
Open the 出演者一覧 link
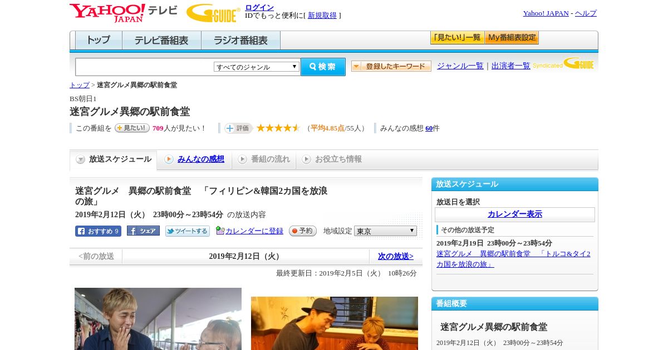pos(511,66)
